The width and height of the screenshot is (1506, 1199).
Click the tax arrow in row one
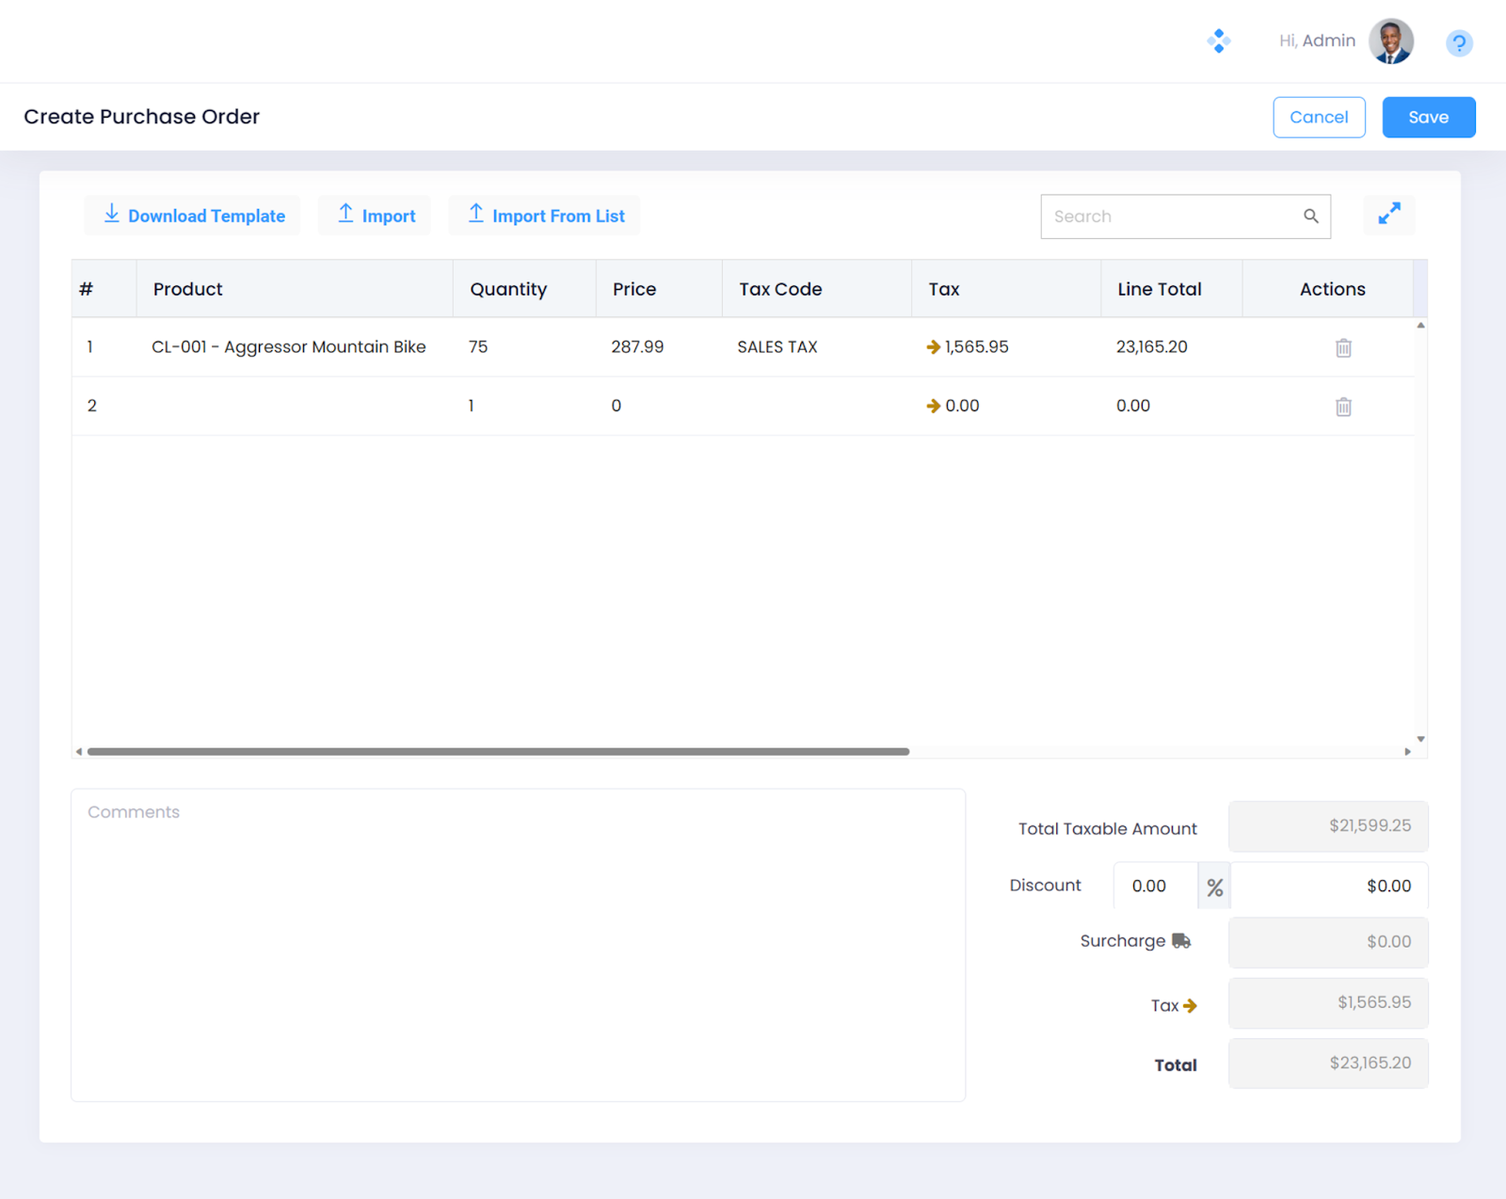point(933,347)
